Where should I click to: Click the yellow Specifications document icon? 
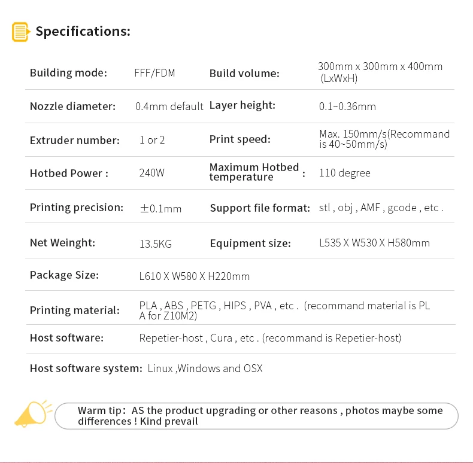pos(20,32)
